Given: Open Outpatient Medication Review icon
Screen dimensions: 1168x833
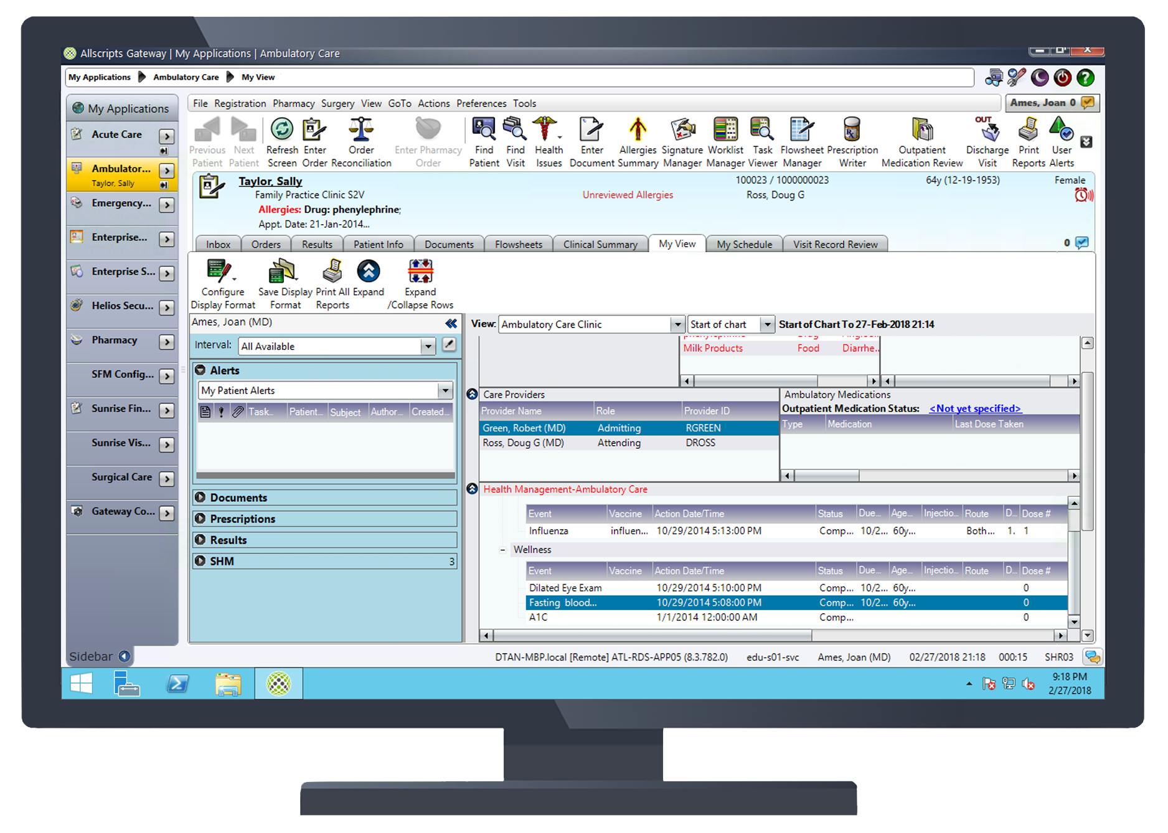Looking at the screenshot, I should (922, 129).
